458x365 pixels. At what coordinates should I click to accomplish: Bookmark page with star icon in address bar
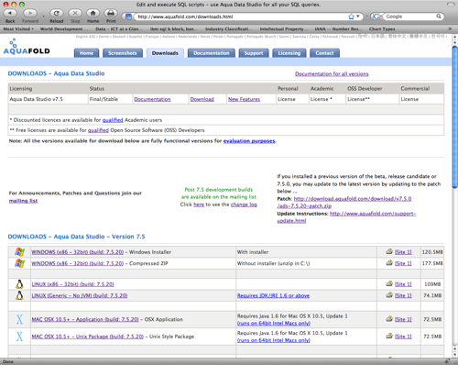[352, 17]
